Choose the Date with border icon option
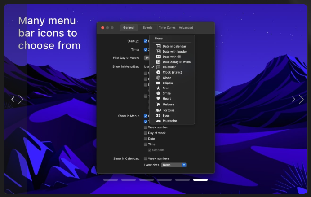Screen dimensions: 311x197 [x=172, y=52]
